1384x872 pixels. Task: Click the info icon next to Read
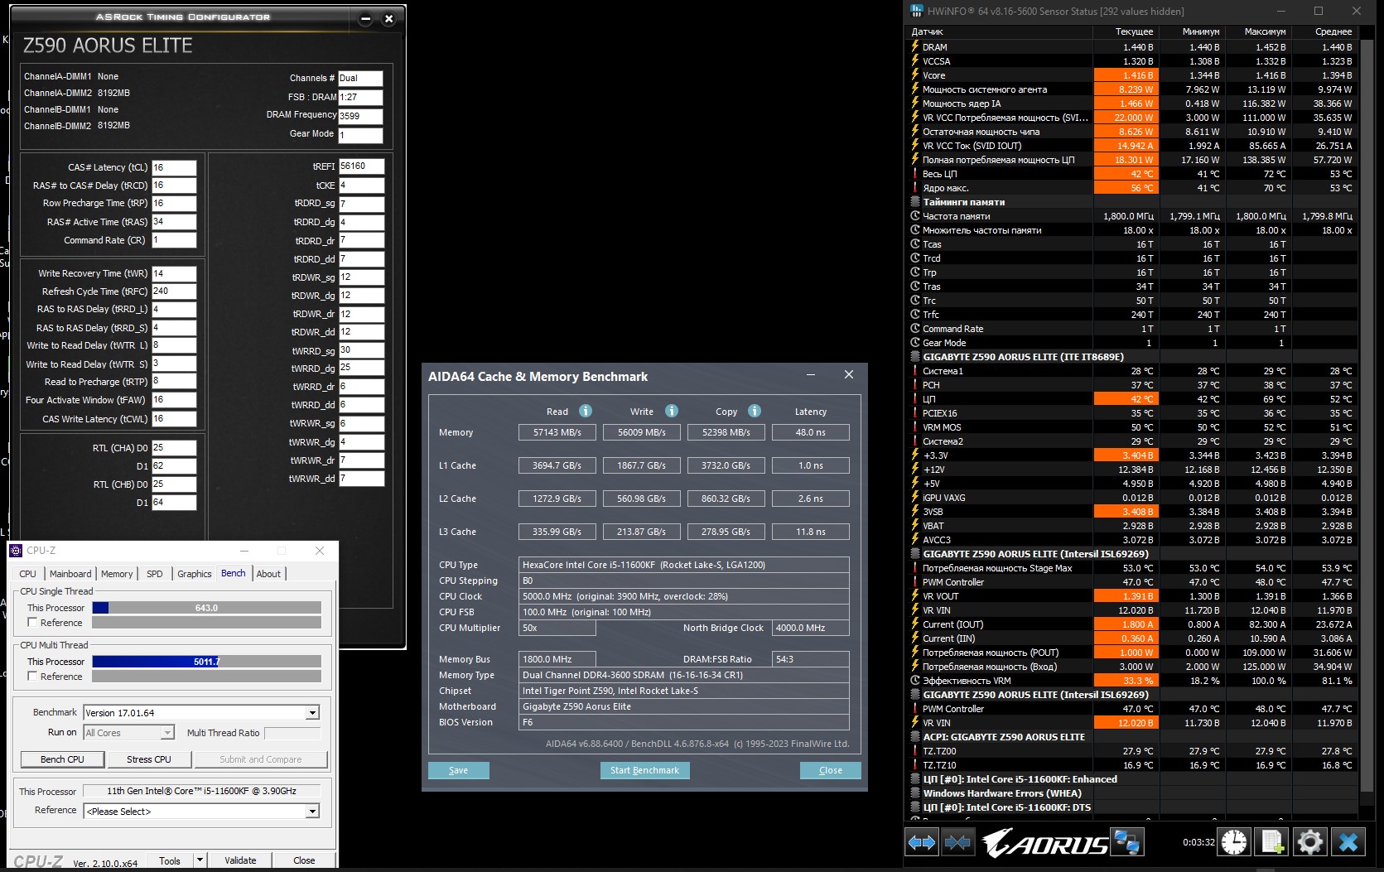(x=586, y=411)
